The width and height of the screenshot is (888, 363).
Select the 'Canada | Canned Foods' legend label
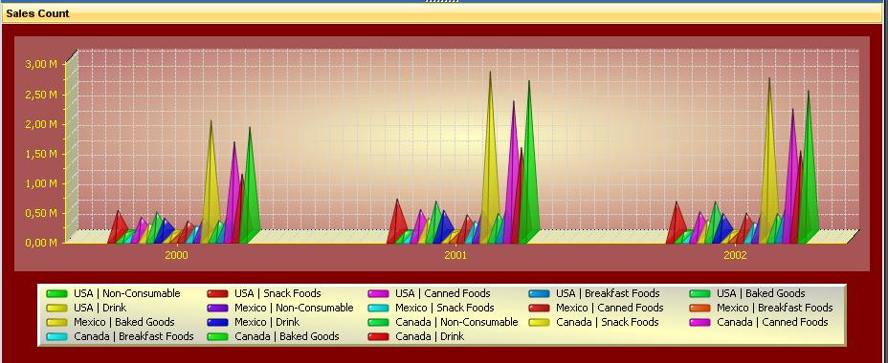pos(772,322)
